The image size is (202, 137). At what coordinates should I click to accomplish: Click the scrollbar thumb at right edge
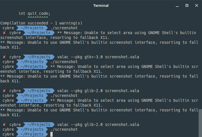coord(200,123)
